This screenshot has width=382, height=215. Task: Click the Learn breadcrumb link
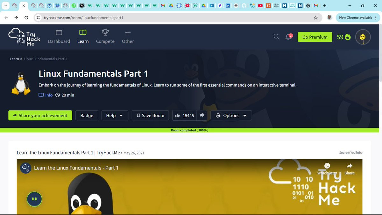pyautogui.click(x=14, y=59)
